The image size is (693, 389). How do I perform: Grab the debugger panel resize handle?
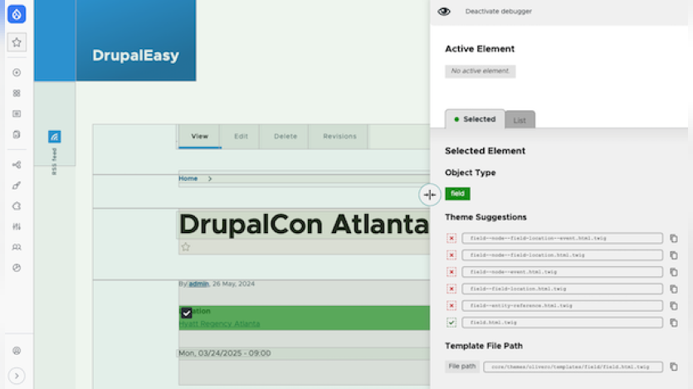[430, 195]
